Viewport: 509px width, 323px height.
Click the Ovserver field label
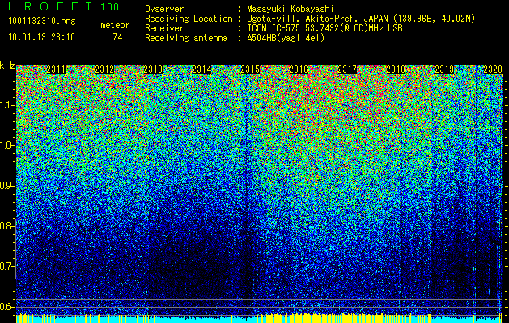pos(164,9)
